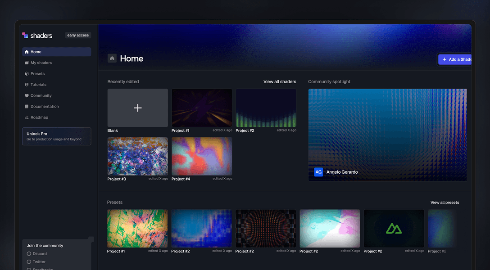The width and height of the screenshot is (490, 270).
Task: Open the dotted sphere preset thumbnail
Action: pos(266,229)
